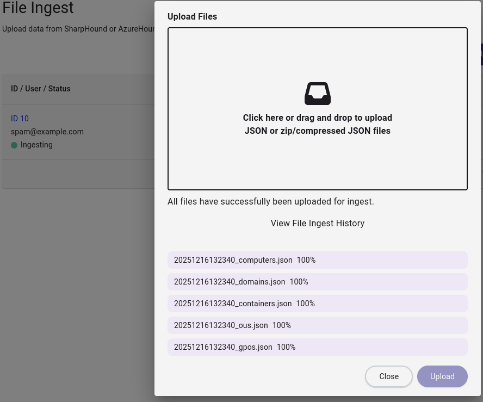
Task: Click the Ingesting status label
Action: point(36,145)
